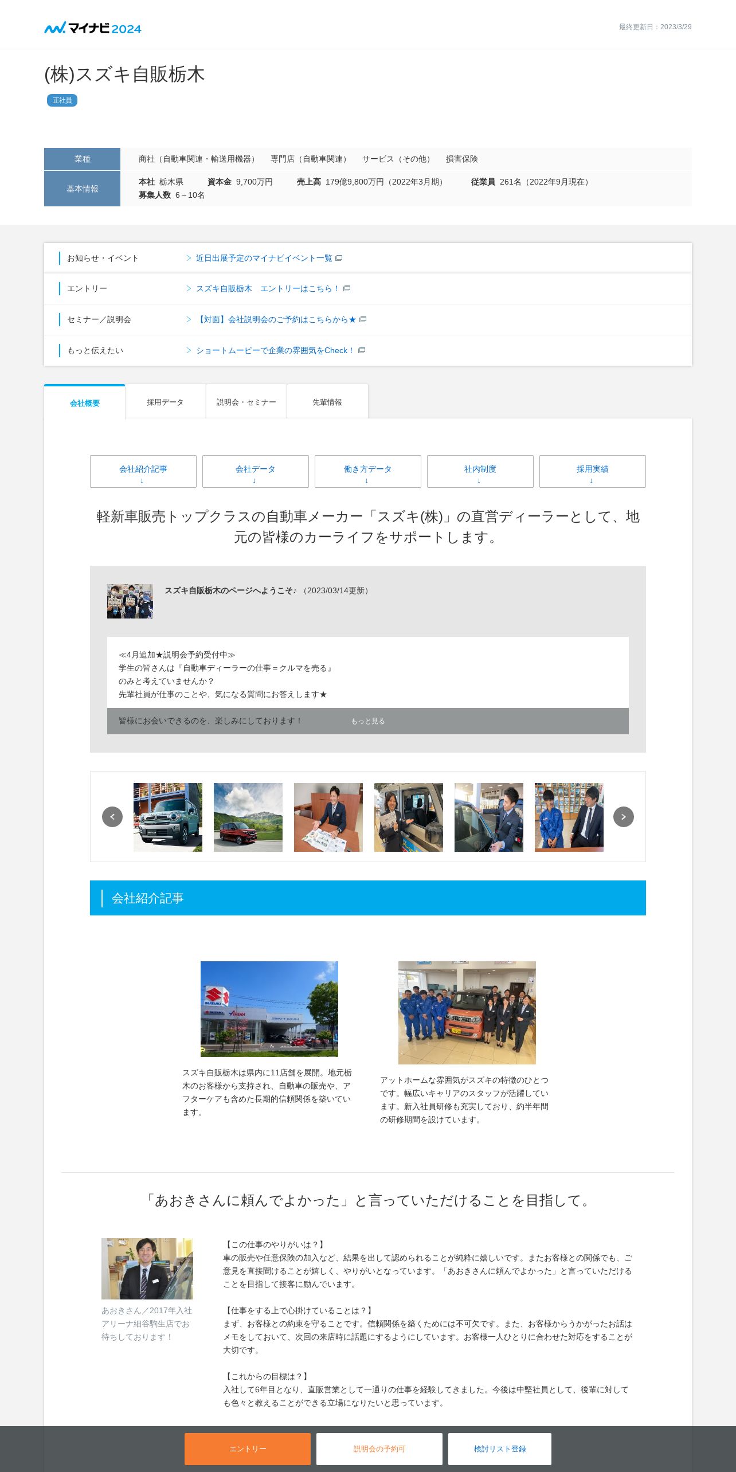The width and height of the screenshot is (736, 1472).
Task: Click the company title (株)スズキ自販栃木
Action: pyautogui.click(x=124, y=75)
